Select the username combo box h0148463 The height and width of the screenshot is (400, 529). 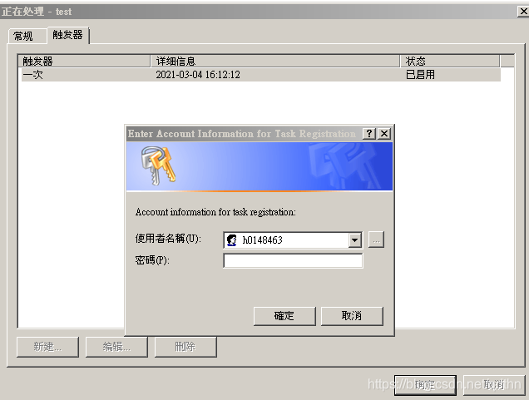pos(293,240)
